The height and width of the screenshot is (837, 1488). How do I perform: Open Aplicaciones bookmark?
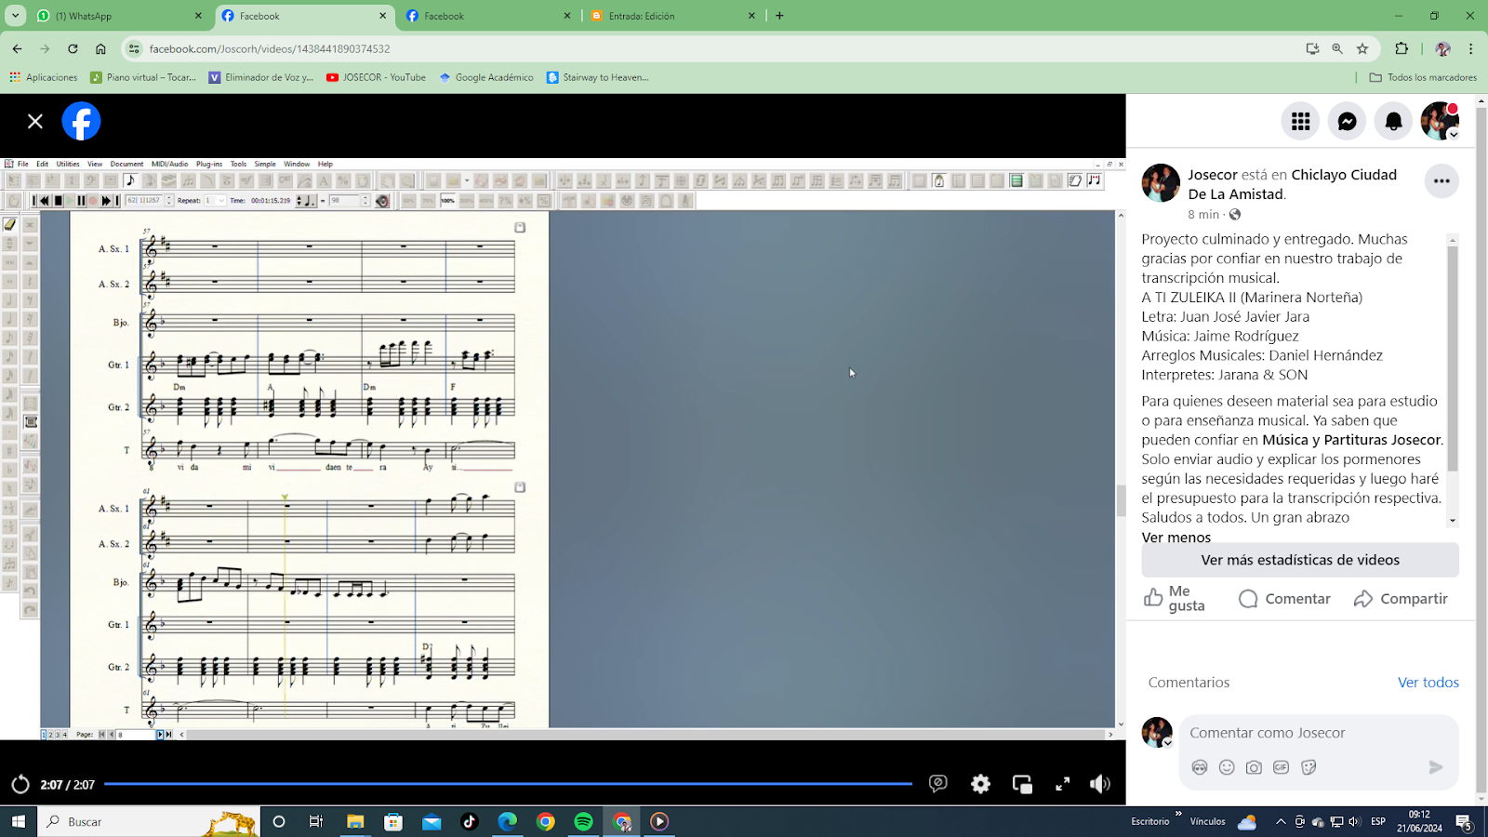(44, 77)
